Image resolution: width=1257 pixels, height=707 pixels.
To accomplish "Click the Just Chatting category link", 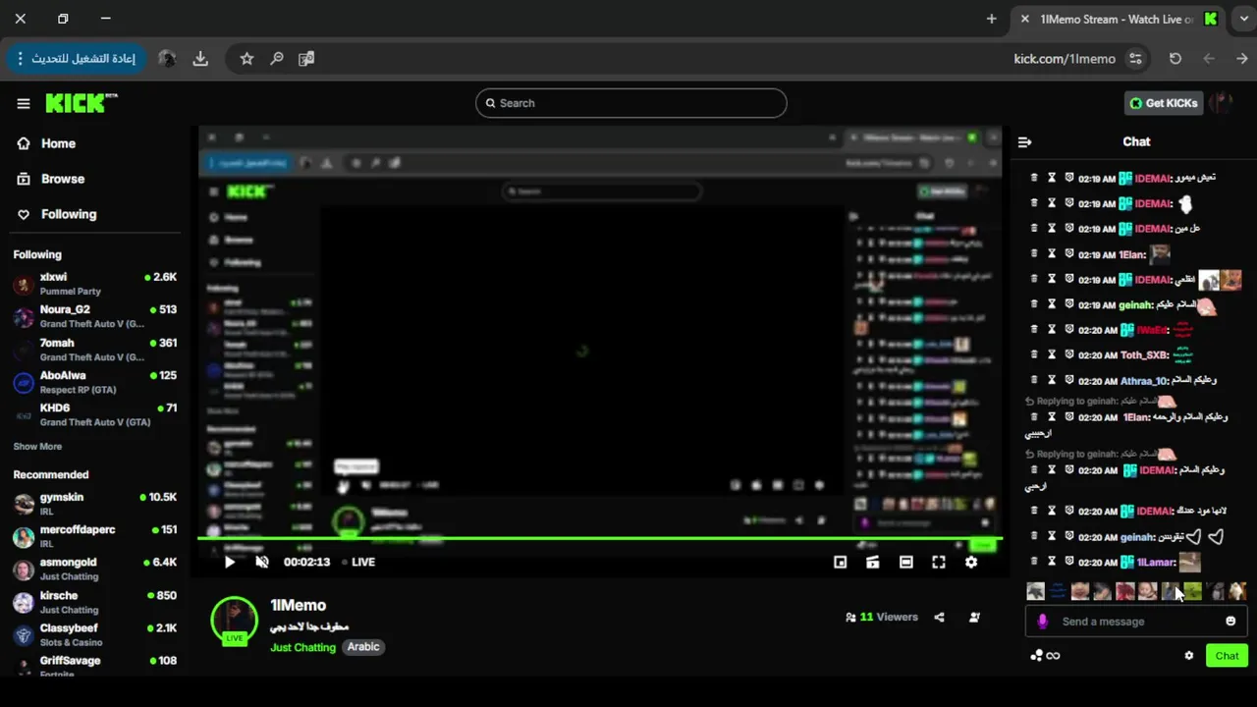I will (x=302, y=647).
